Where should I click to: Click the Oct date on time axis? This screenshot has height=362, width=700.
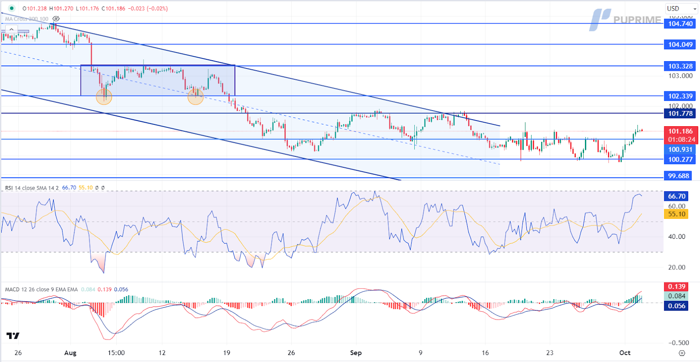pyautogui.click(x=625, y=353)
